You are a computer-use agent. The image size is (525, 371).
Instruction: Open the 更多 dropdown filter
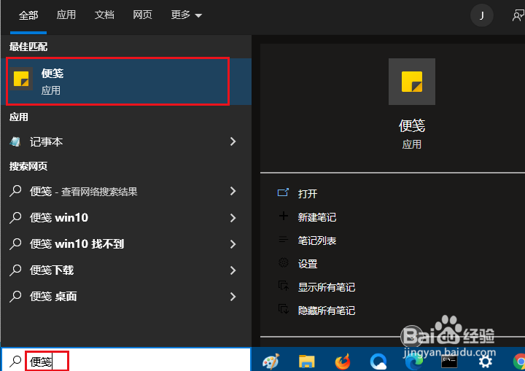[186, 15]
